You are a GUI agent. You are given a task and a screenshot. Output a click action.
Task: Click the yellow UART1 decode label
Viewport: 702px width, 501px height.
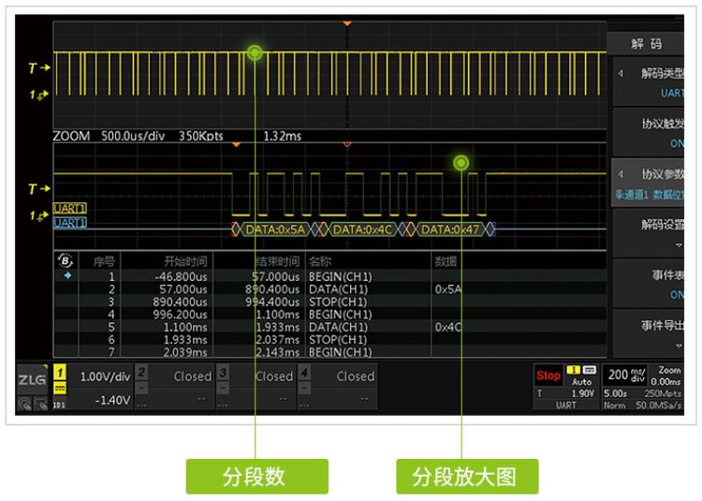pos(69,208)
